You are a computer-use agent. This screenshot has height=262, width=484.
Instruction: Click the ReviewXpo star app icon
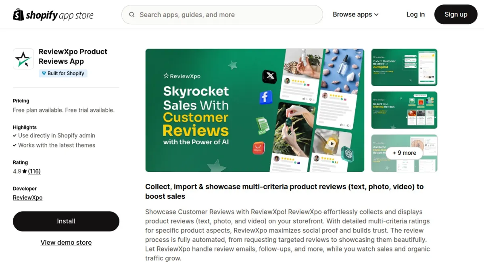coord(23,59)
